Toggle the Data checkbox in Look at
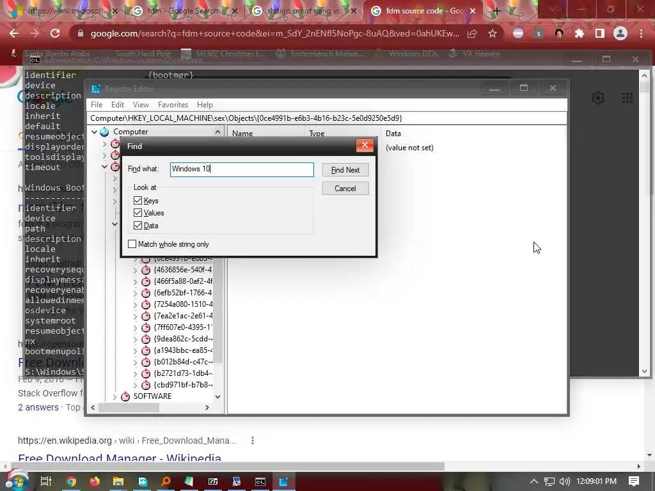655x491 pixels. click(138, 226)
